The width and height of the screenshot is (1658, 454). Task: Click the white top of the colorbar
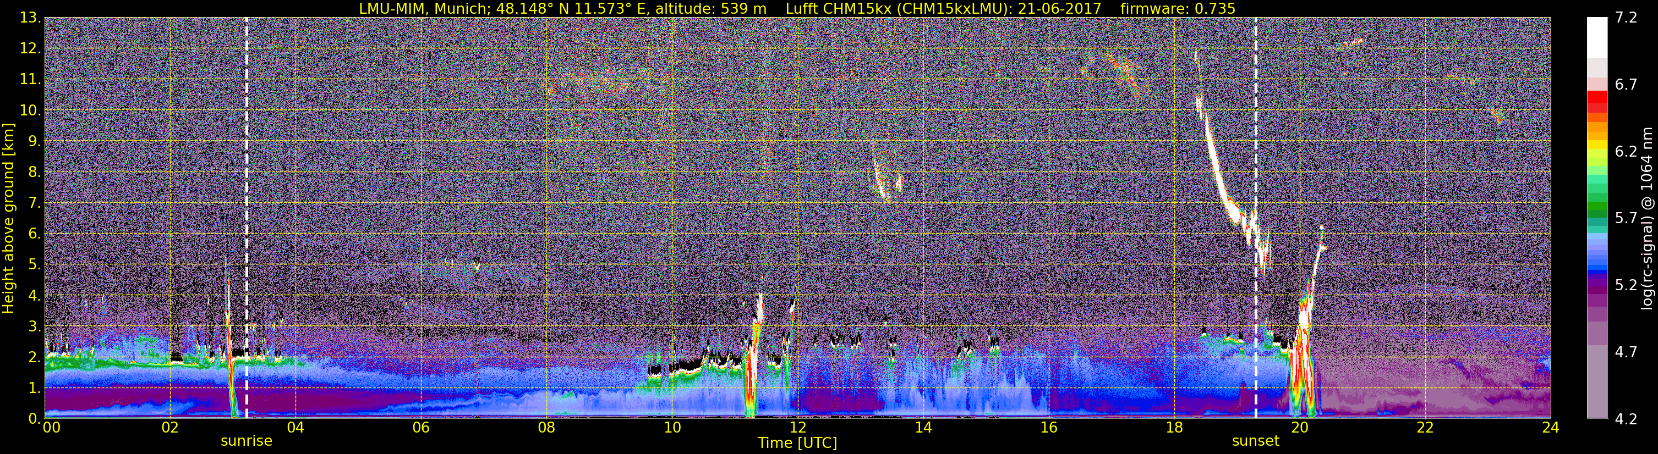point(1597,37)
